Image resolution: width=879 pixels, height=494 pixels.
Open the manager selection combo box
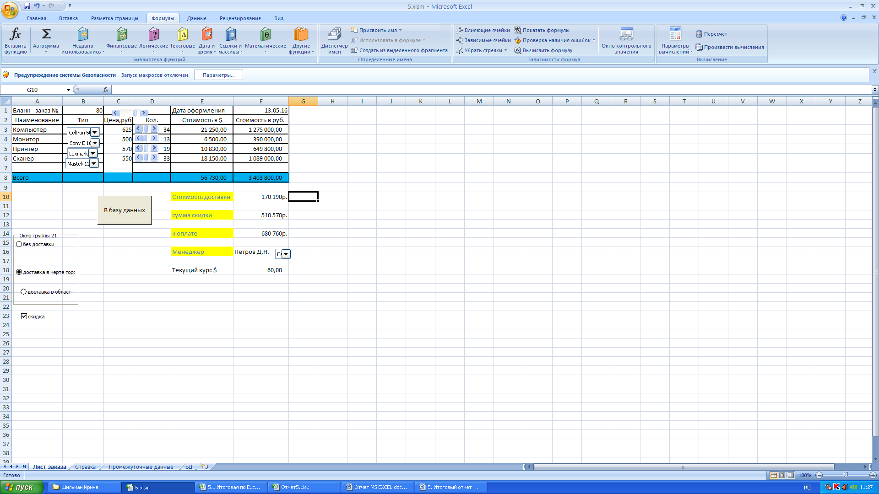click(286, 254)
